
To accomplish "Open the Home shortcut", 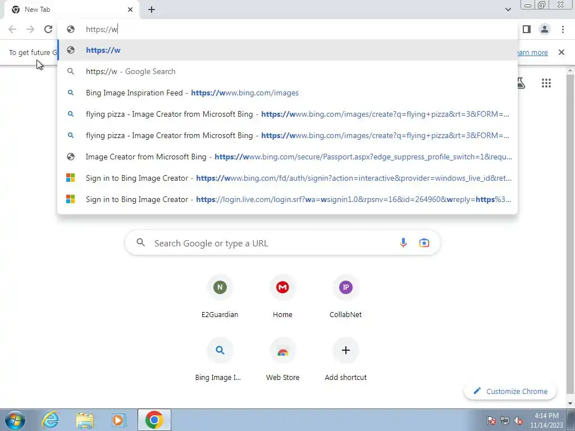I will (x=283, y=297).
